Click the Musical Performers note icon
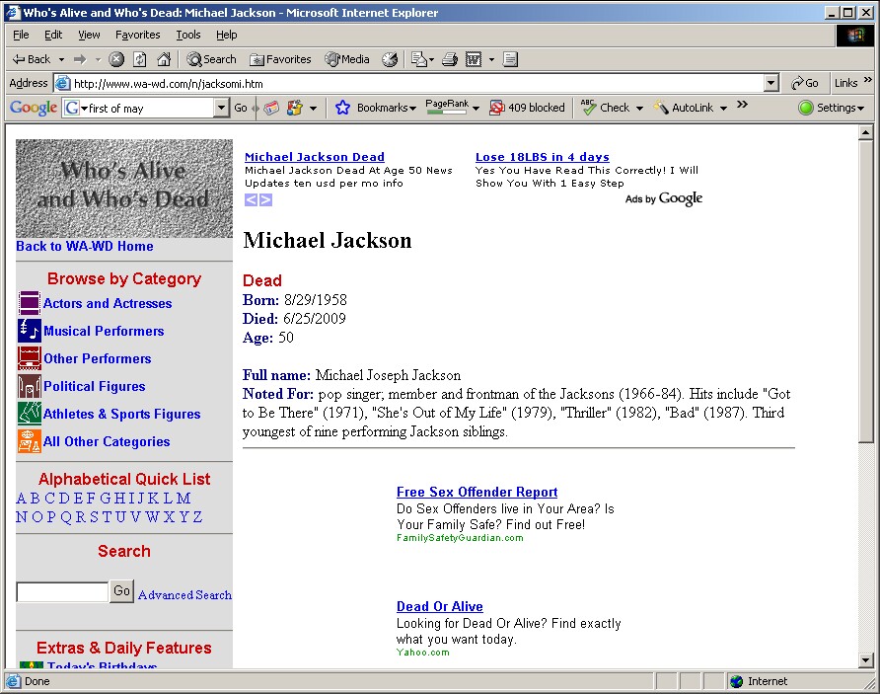This screenshot has width=880, height=694. pos(30,330)
